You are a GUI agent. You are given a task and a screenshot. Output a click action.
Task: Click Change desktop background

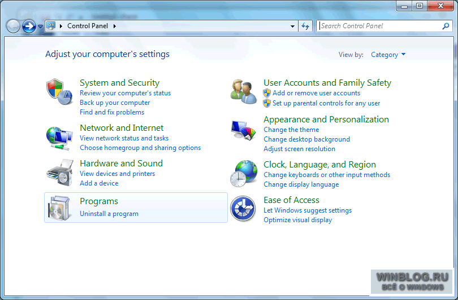pyautogui.click(x=306, y=139)
